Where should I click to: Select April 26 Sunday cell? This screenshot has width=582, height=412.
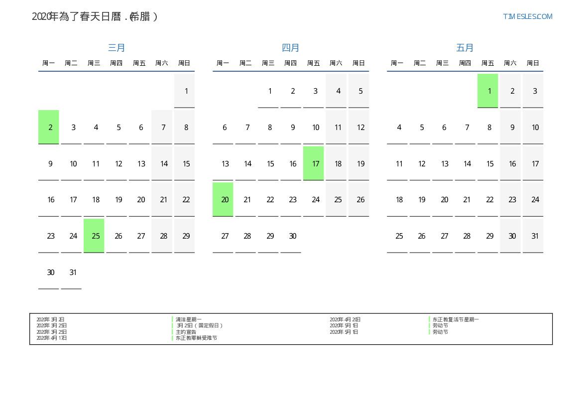pos(358,199)
